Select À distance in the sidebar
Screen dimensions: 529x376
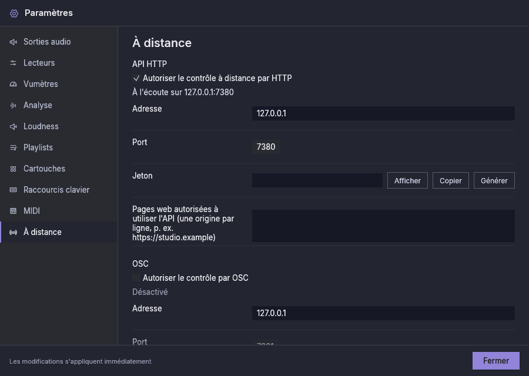click(x=59, y=232)
